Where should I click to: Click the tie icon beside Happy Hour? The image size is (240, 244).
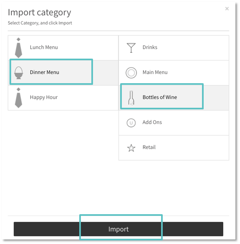click(x=19, y=98)
